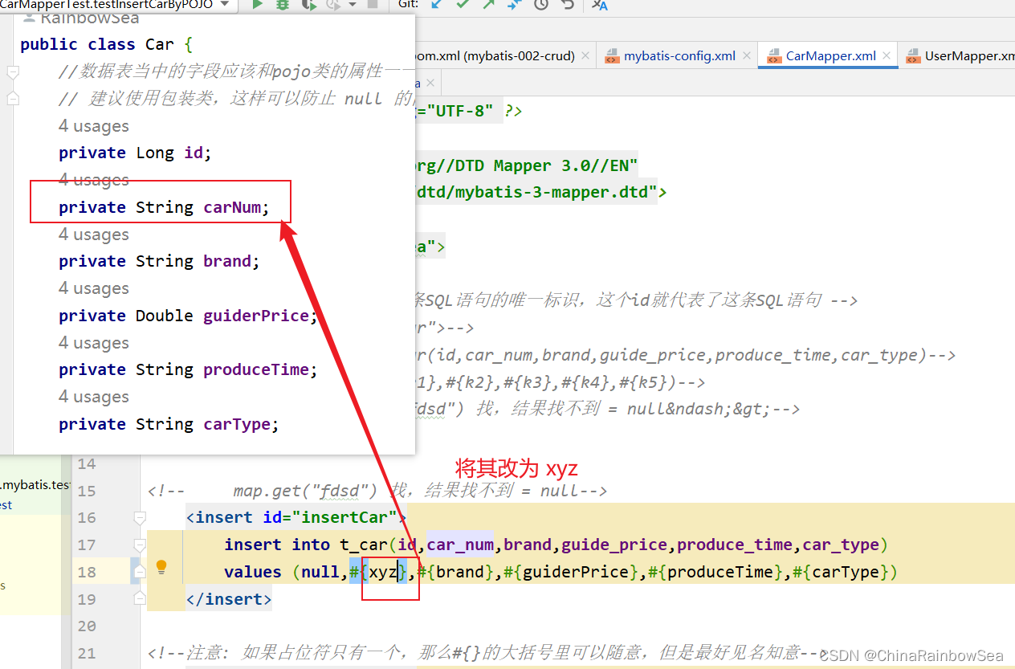Click the '4 usages' hint above guiderPrice
The height and width of the screenshot is (669, 1015).
(x=94, y=288)
